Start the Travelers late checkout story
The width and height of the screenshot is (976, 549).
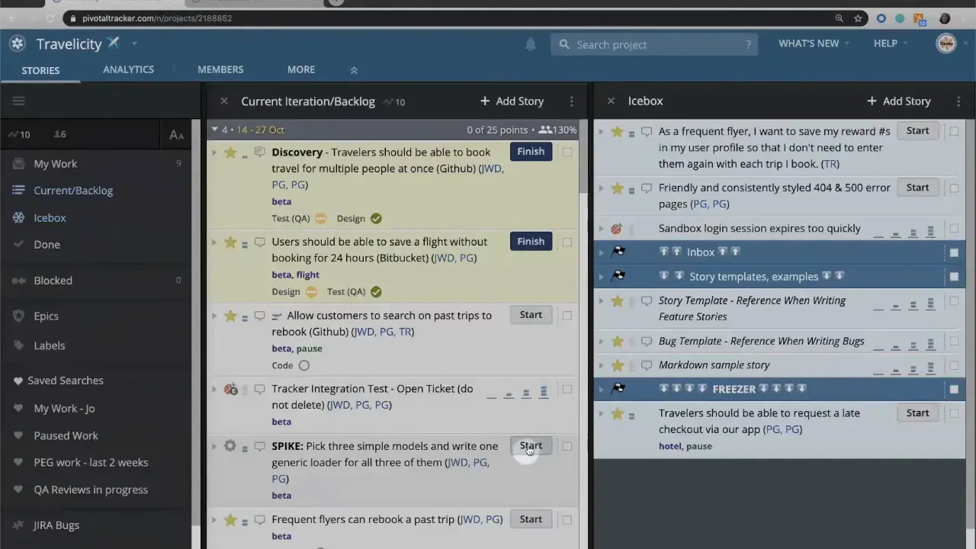917,413
